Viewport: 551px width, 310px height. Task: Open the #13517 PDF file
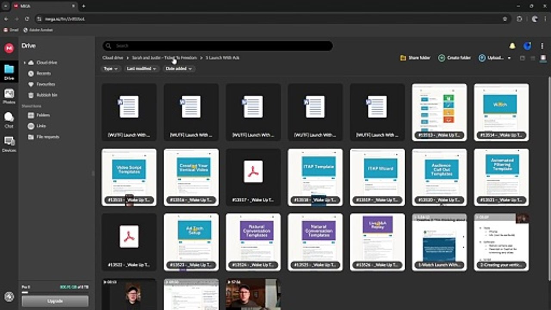253,177
